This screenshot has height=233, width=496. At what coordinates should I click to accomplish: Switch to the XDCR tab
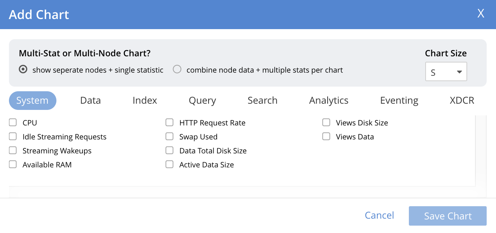462,100
